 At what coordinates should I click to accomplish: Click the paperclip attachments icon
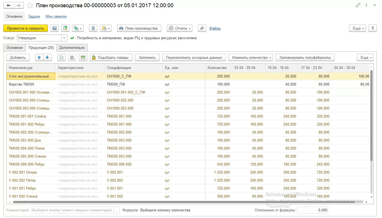pyautogui.click(x=202, y=28)
